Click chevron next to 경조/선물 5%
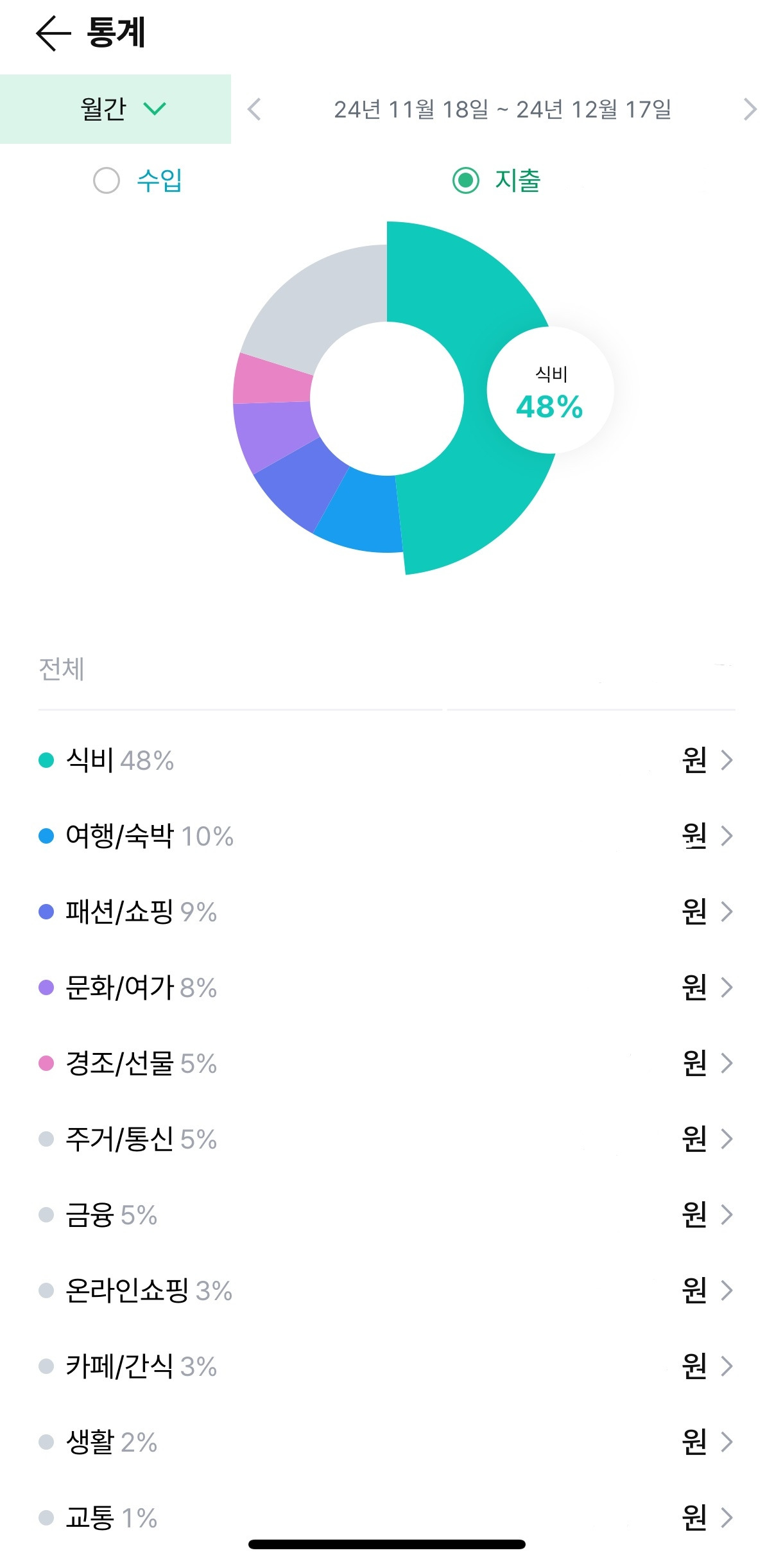 pyautogui.click(x=727, y=1063)
